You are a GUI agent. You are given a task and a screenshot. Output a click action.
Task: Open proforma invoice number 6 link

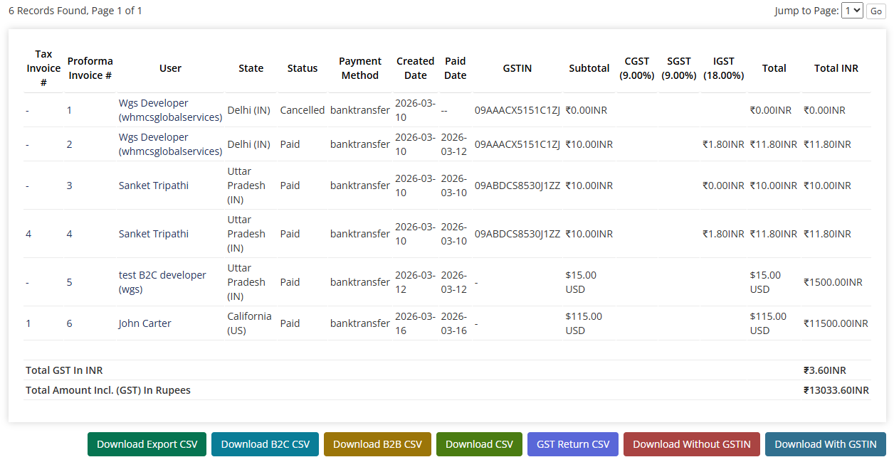pos(70,323)
